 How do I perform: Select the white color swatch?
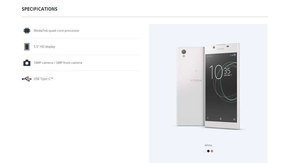(205, 151)
